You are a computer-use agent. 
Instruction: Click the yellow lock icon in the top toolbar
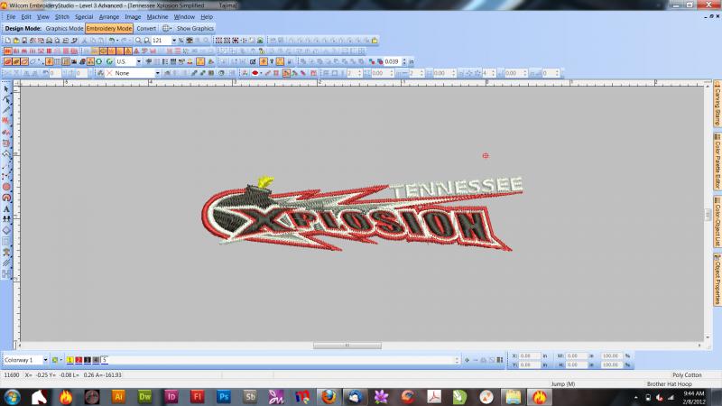click(x=375, y=41)
